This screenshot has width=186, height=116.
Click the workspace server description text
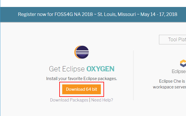(x=169, y=87)
